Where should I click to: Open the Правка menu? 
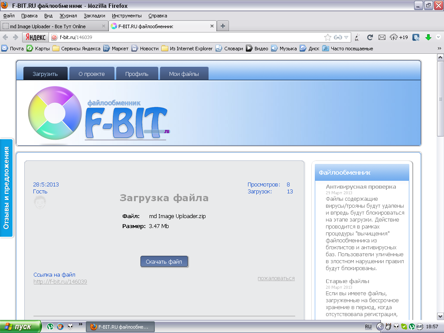coord(29,16)
